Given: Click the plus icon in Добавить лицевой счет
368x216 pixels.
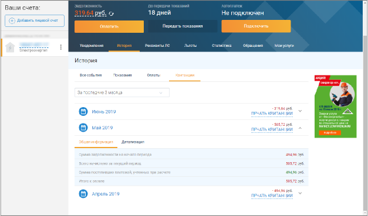Looking at the screenshot, I should click(12, 20).
